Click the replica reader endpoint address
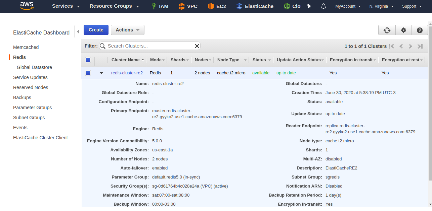Screen dimensions: 432x211 (x=371, y=129)
